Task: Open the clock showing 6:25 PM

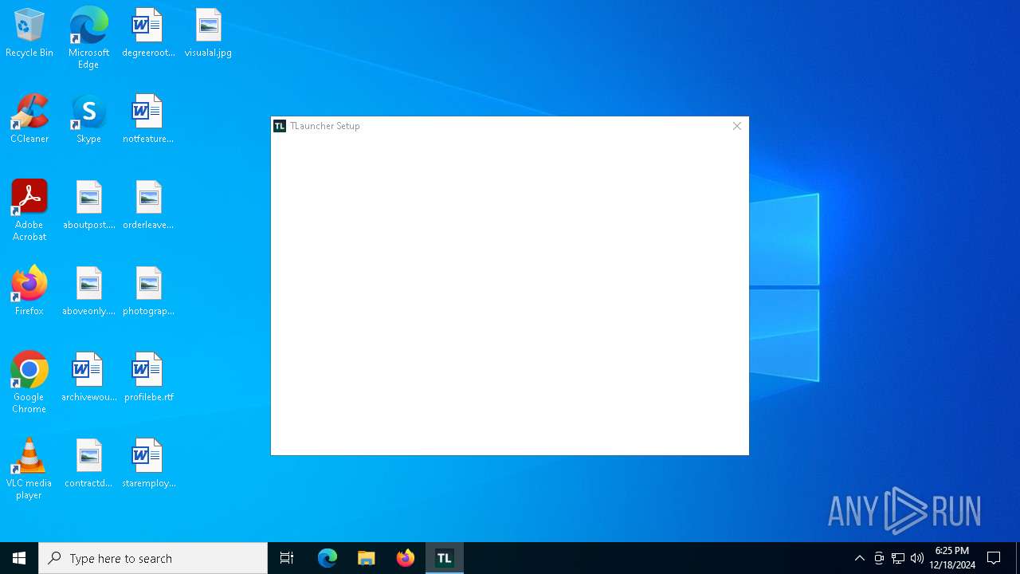Action: point(952,558)
